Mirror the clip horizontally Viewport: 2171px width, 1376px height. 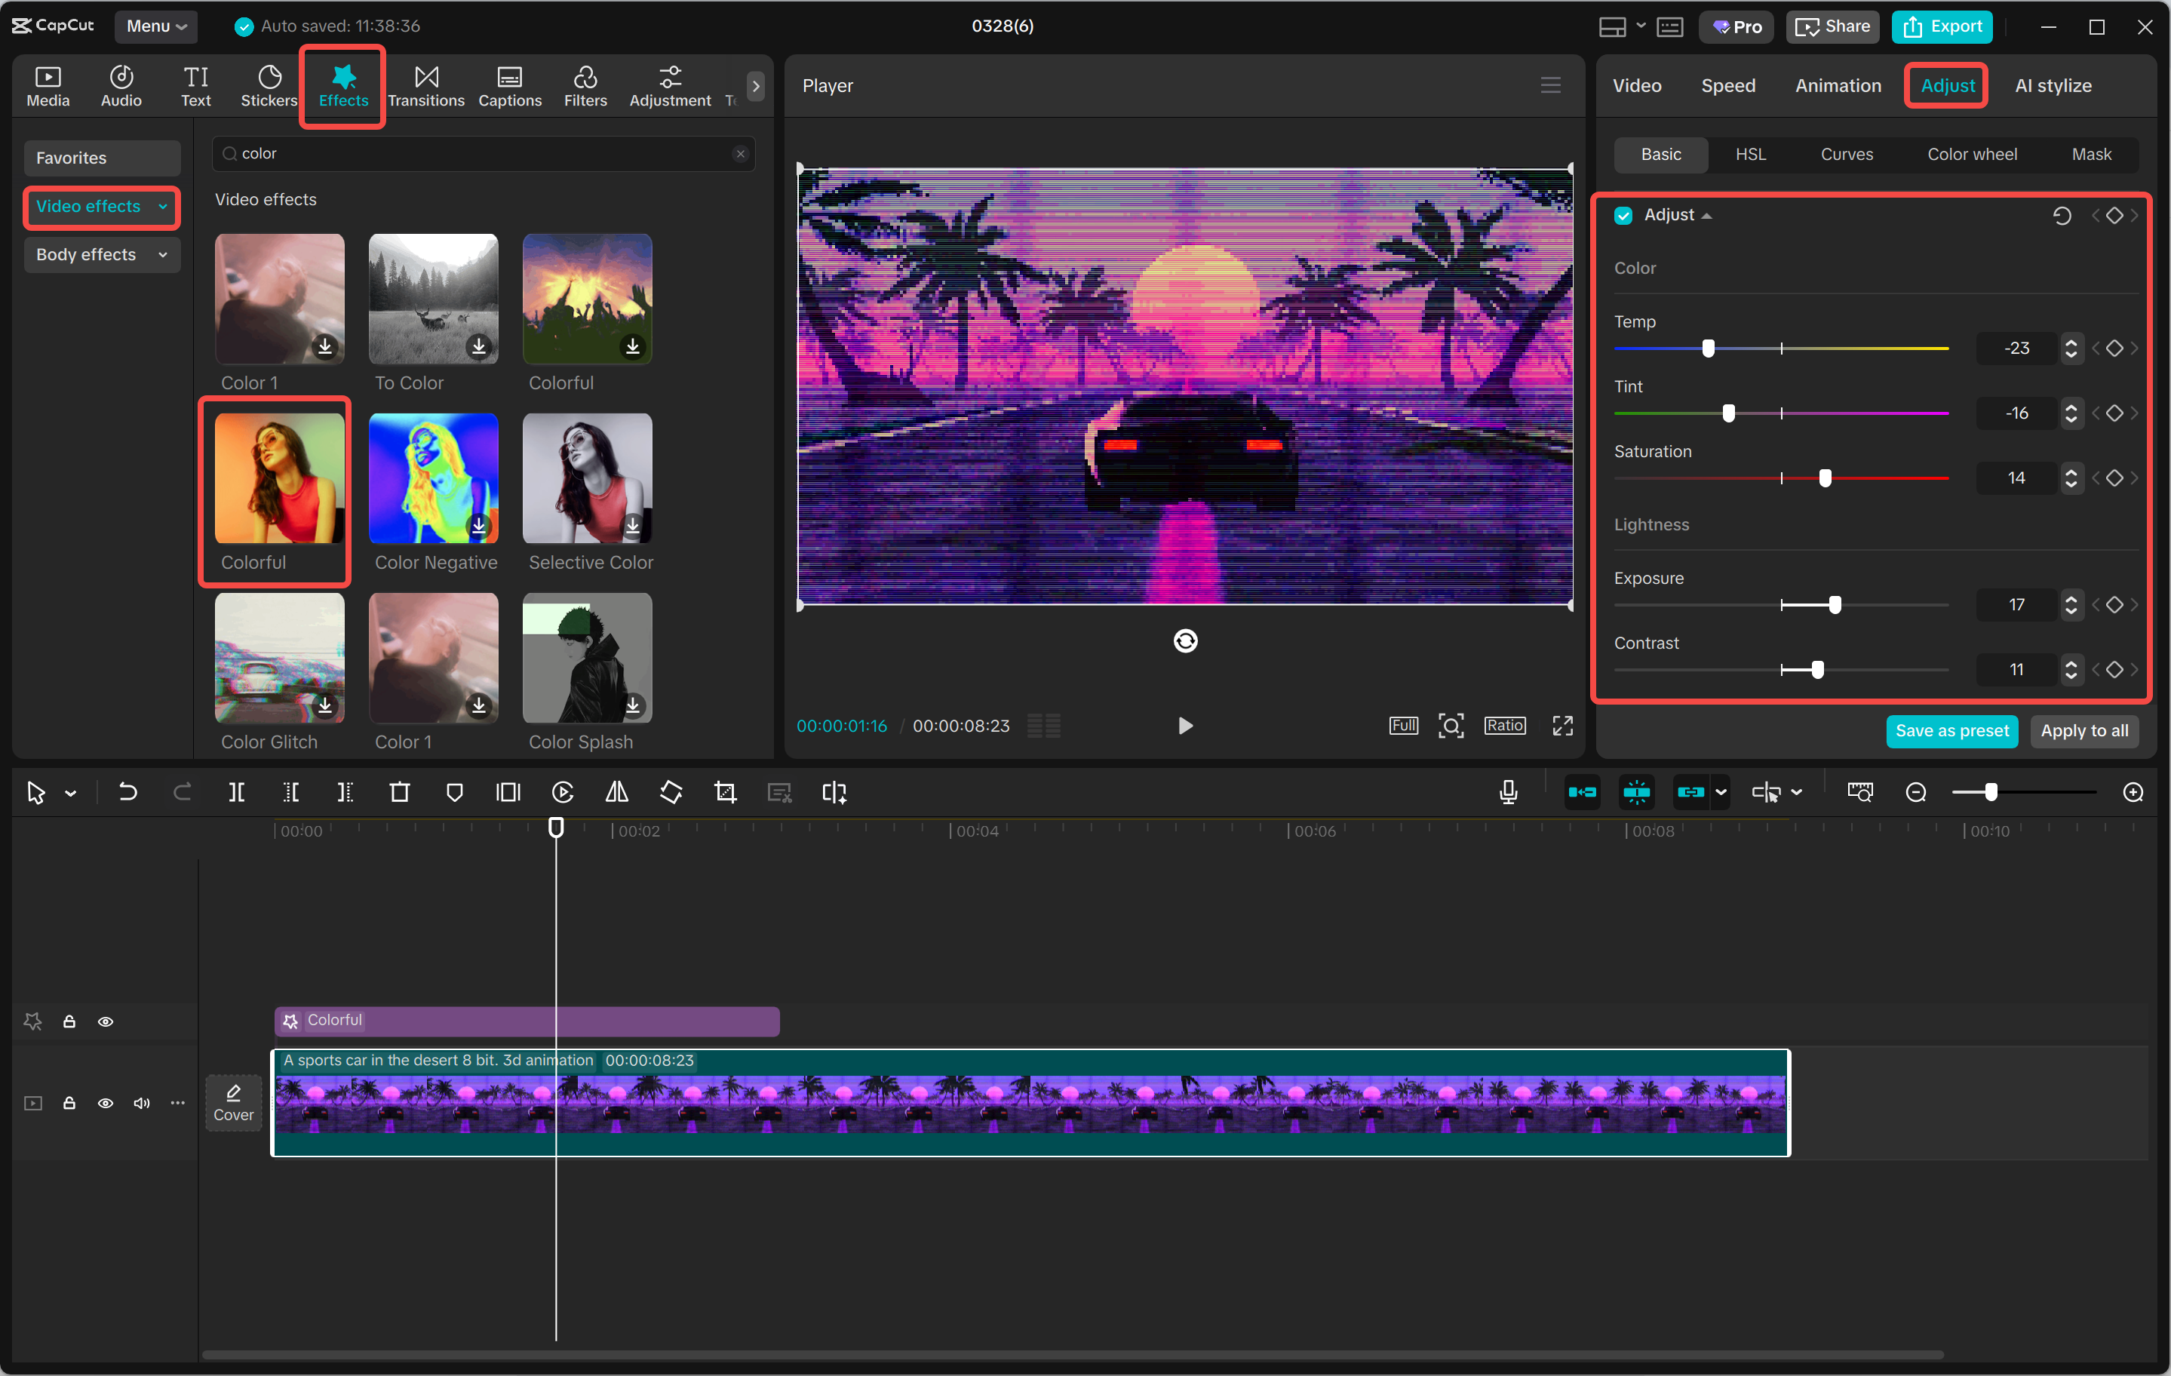(617, 791)
